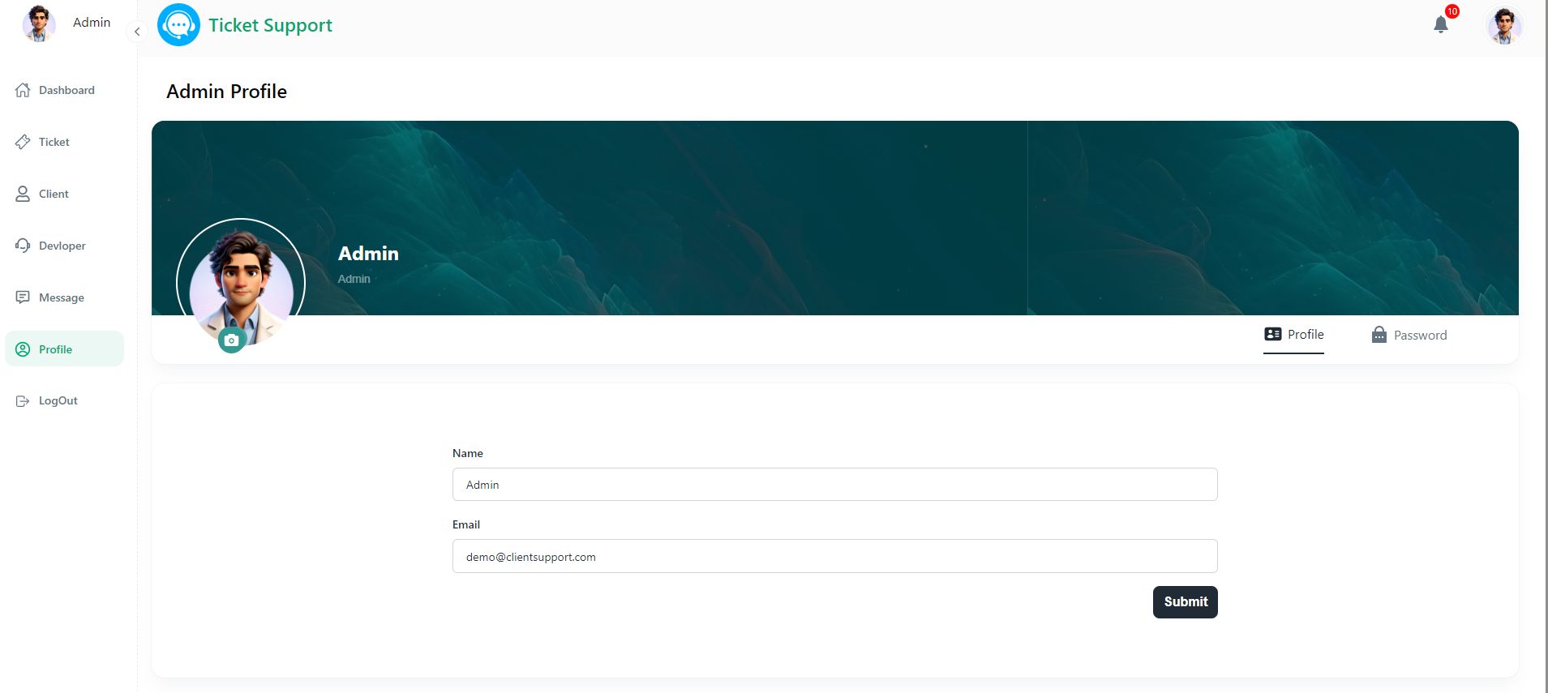Click the Admin username in sidebar header

pyautogui.click(x=92, y=23)
